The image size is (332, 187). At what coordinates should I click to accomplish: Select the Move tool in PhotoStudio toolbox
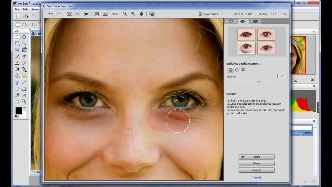coord(24,37)
